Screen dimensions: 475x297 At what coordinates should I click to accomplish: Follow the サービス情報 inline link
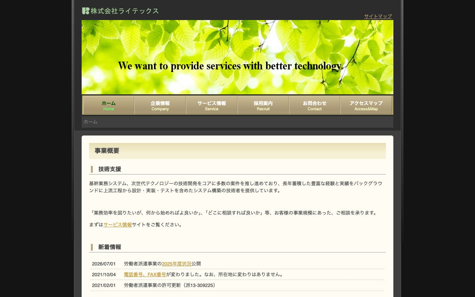point(118,225)
